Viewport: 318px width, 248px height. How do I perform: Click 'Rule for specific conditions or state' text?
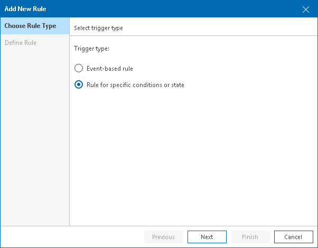click(135, 84)
